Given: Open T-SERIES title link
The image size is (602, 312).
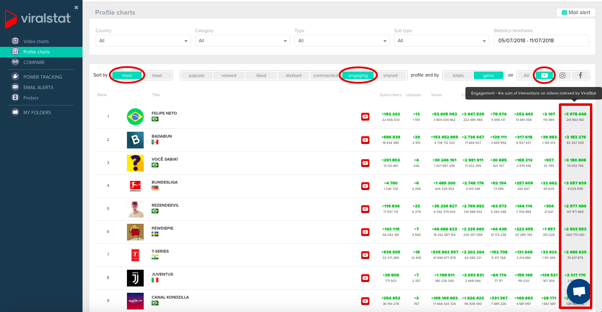Looking at the screenshot, I should tap(160, 251).
